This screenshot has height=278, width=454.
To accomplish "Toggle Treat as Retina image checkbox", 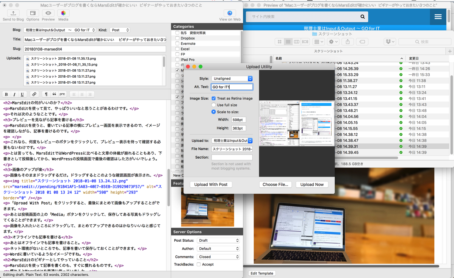I will pos(214,98).
